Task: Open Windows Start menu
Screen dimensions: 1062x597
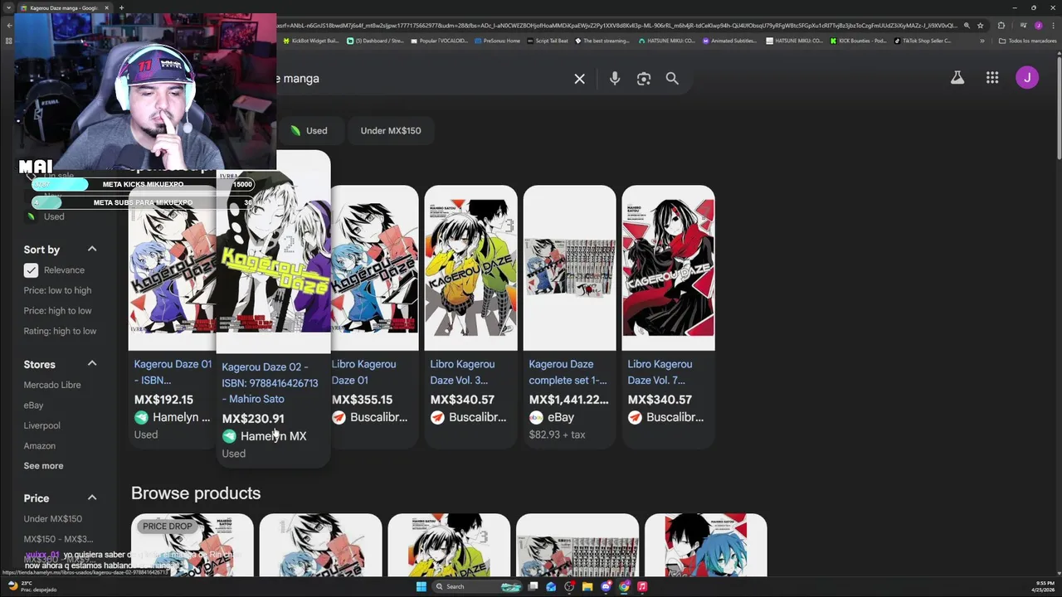Action: coord(421,586)
